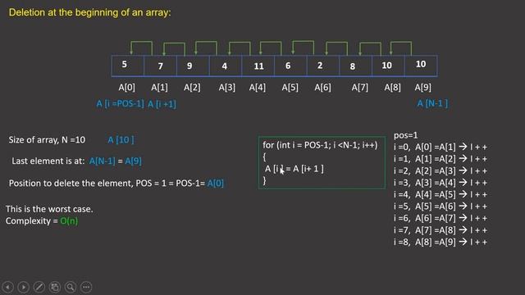Click the A[2] index label below the array
Image resolution: width=525 pixels, height=295 pixels.
click(x=192, y=88)
